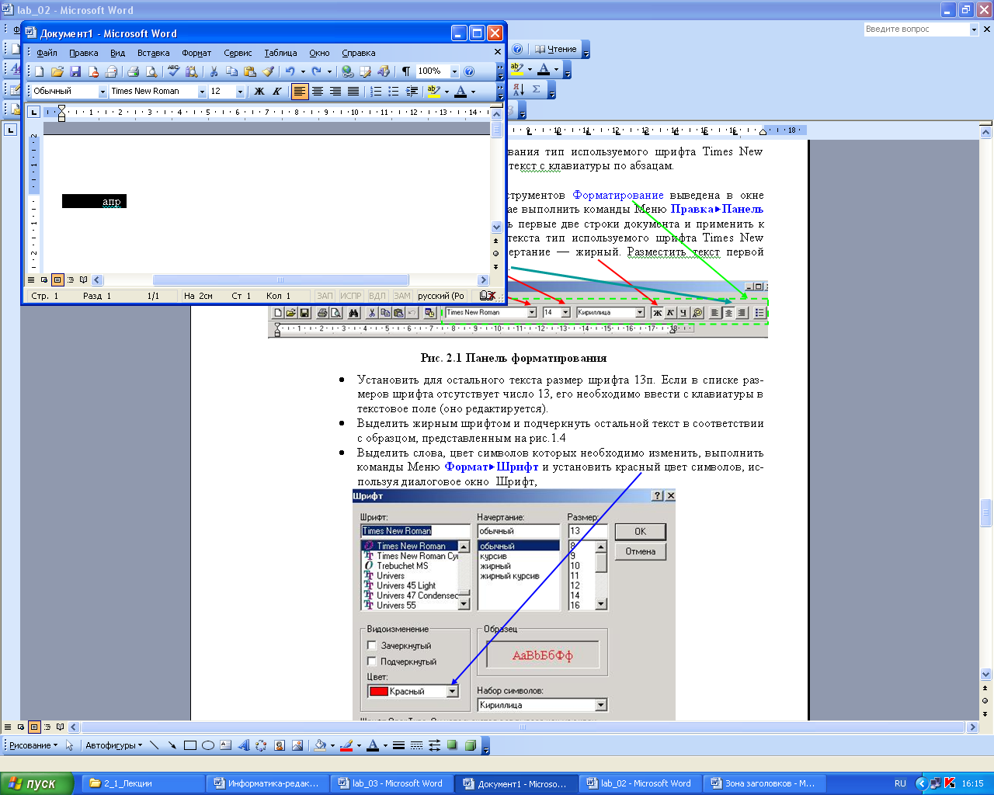Toggle Bold (Ж) formatting
Viewport: 994px width, 795px height.
(x=259, y=92)
